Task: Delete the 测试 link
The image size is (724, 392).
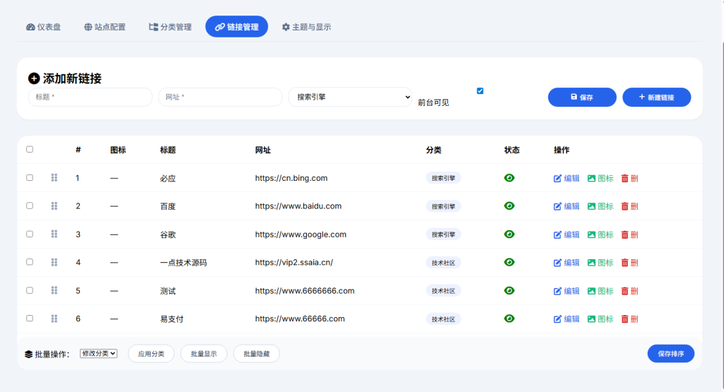Action: coord(630,291)
